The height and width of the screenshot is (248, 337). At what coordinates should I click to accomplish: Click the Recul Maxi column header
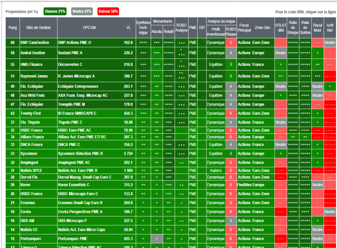coord(317,28)
